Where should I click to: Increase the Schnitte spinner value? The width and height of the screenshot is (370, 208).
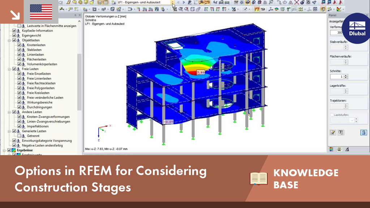346,75
